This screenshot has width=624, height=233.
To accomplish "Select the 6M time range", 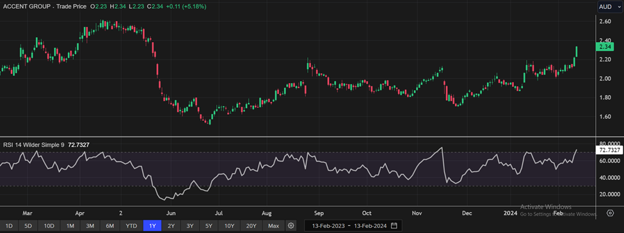I will (x=110, y=226).
